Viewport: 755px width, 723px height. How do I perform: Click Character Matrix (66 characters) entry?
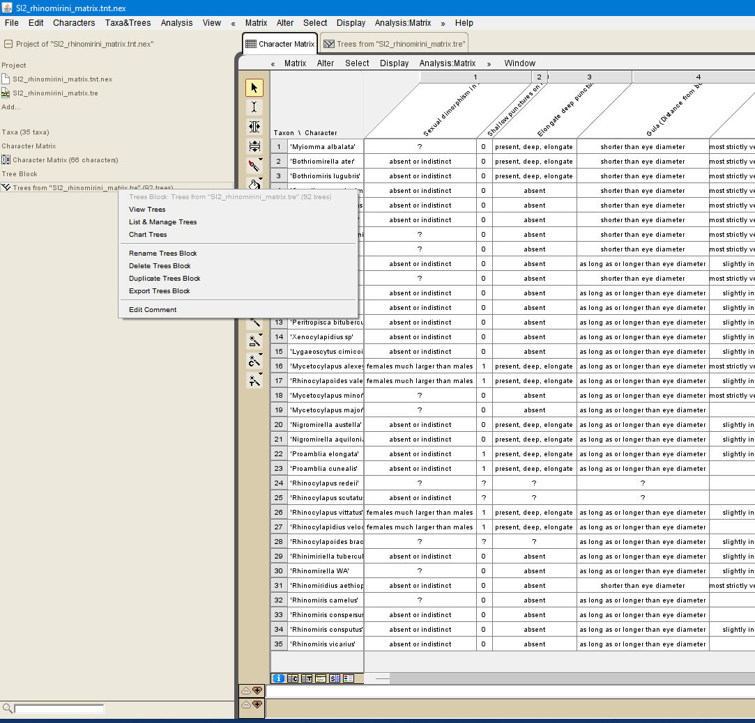point(66,160)
